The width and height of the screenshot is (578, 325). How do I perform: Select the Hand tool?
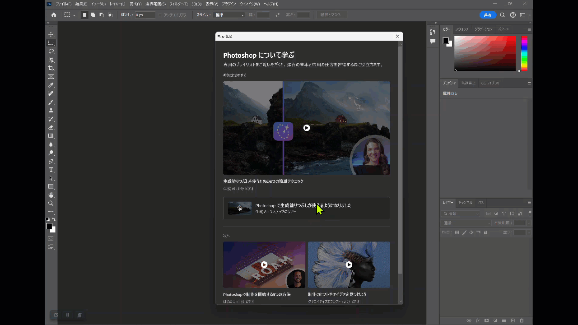[51, 195]
